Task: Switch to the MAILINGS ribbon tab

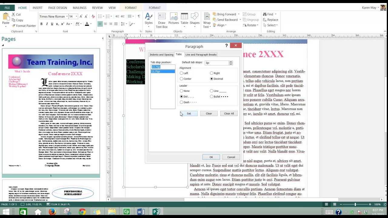Action: click(x=79, y=8)
